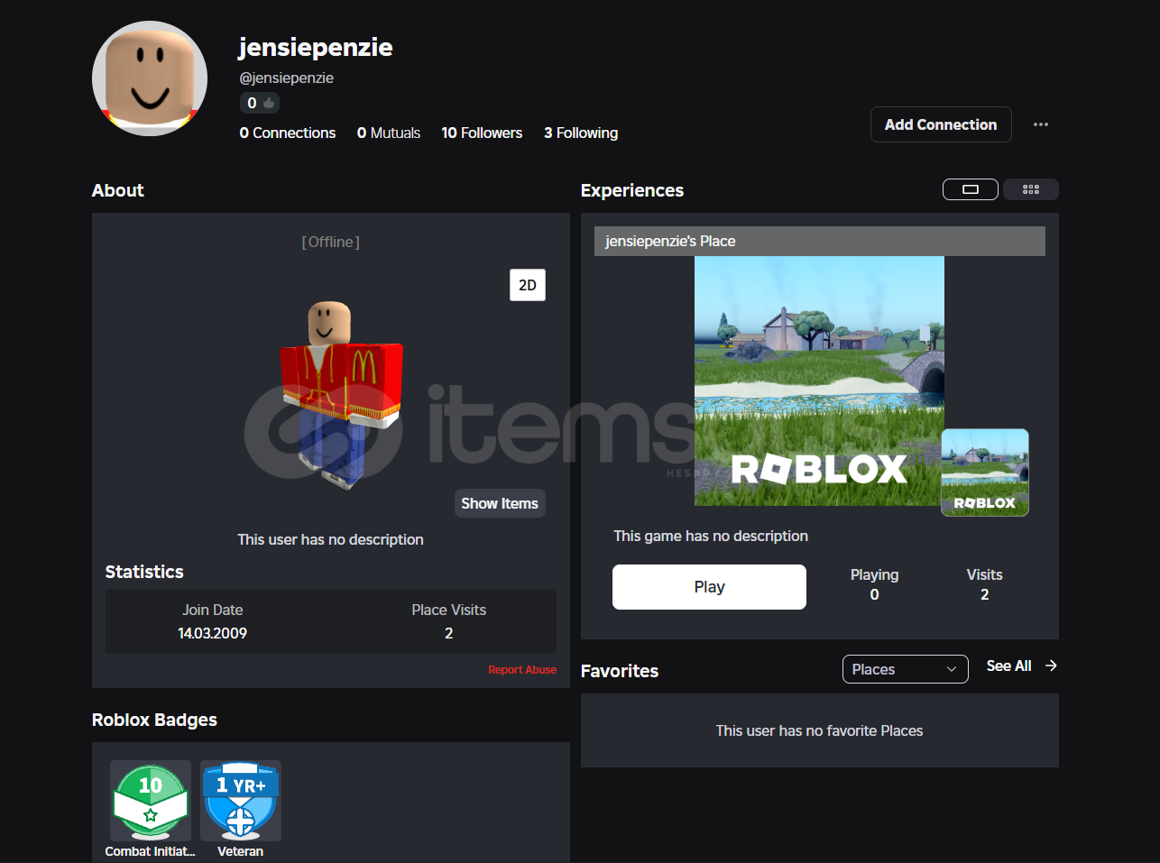Toggle avatar view to 2D
The height and width of the screenshot is (863, 1160).
coord(528,285)
